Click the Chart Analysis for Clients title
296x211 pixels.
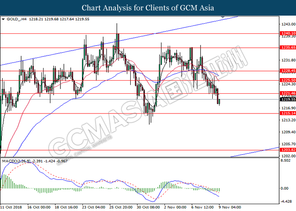148,8
